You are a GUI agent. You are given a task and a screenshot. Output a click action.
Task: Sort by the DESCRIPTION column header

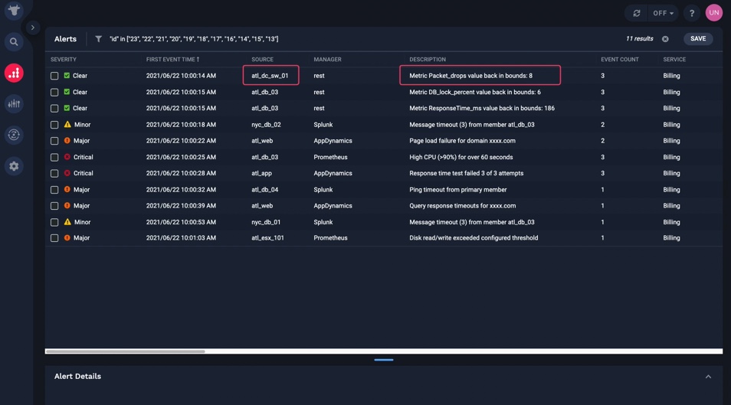tap(428, 60)
